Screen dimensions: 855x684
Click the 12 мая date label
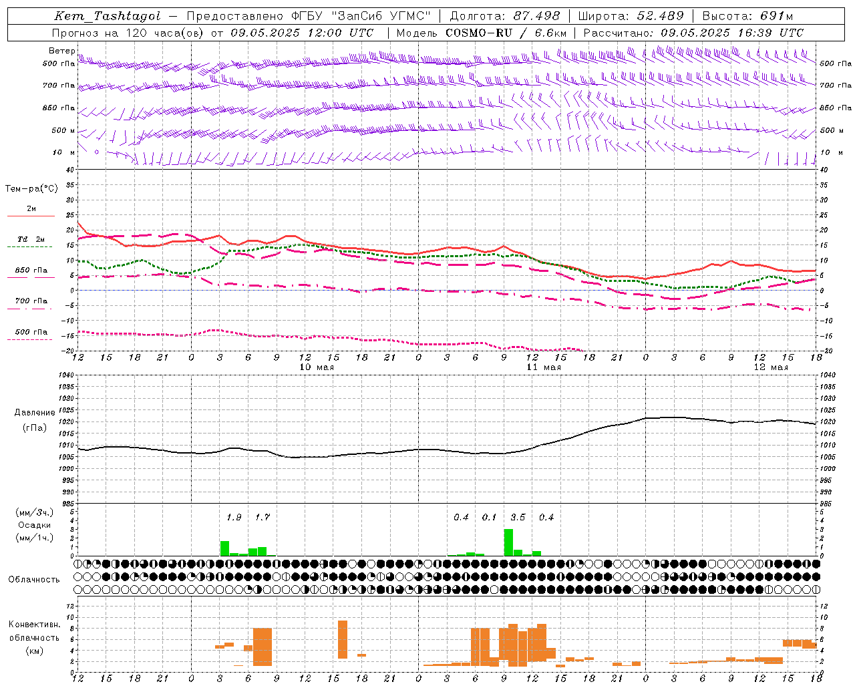[x=771, y=367]
